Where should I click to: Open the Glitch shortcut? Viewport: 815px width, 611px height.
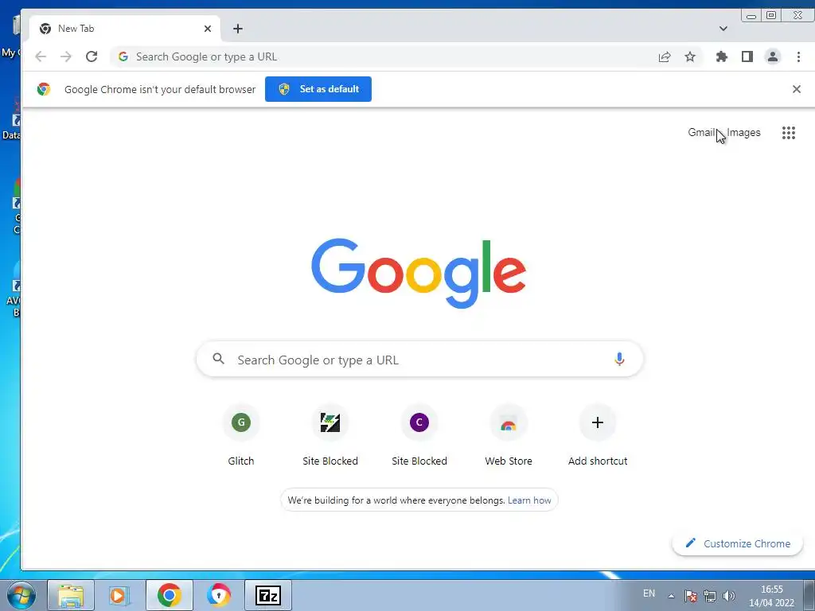coord(240,435)
